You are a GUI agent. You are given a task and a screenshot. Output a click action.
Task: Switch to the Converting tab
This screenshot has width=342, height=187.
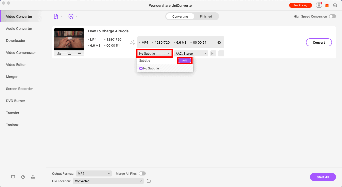(x=180, y=17)
